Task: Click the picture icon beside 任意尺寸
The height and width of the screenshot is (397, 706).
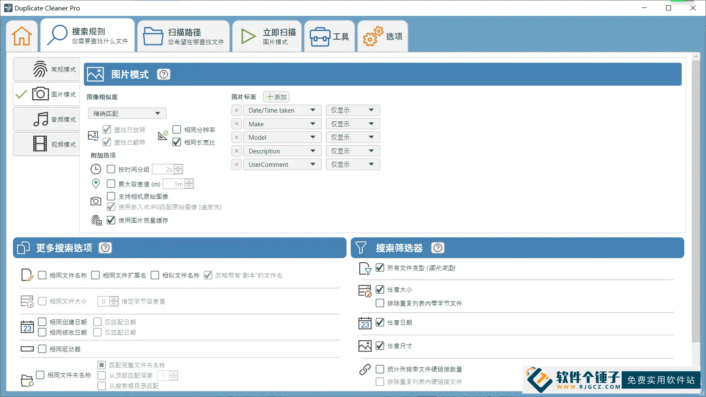Action: coord(365,346)
